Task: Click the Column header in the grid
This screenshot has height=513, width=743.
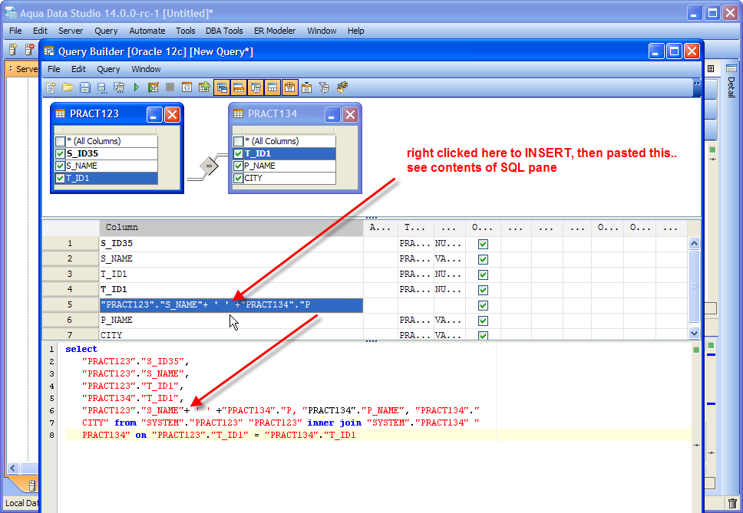Action: pos(231,228)
